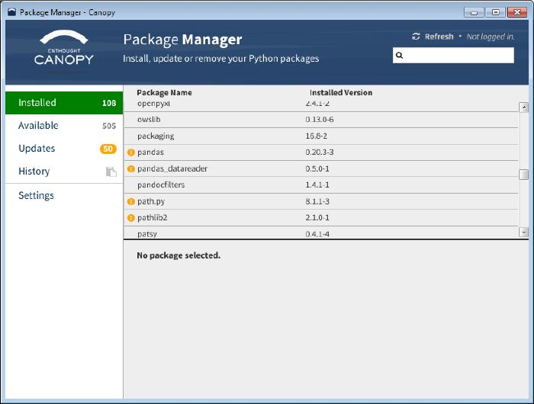Select the pandas package name
The height and width of the screenshot is (404, 534).
(150, 152)
